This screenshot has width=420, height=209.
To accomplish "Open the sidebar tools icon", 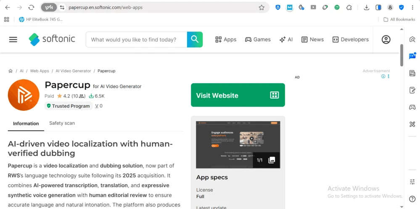I will pyautogui.click(x=412, y=124).
